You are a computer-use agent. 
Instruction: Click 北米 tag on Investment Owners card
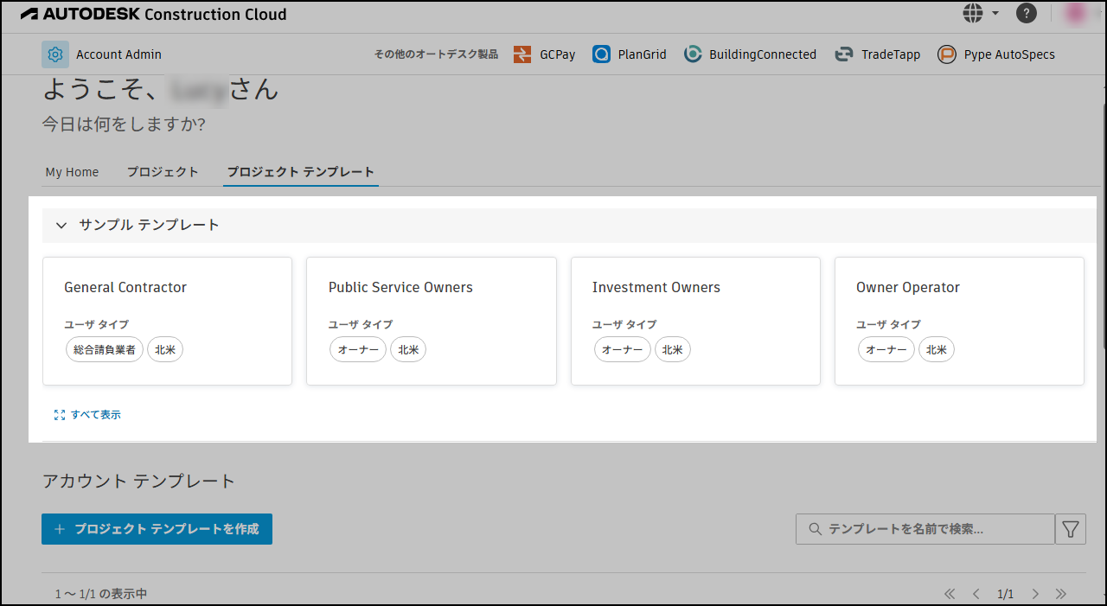tap(672, 350)
